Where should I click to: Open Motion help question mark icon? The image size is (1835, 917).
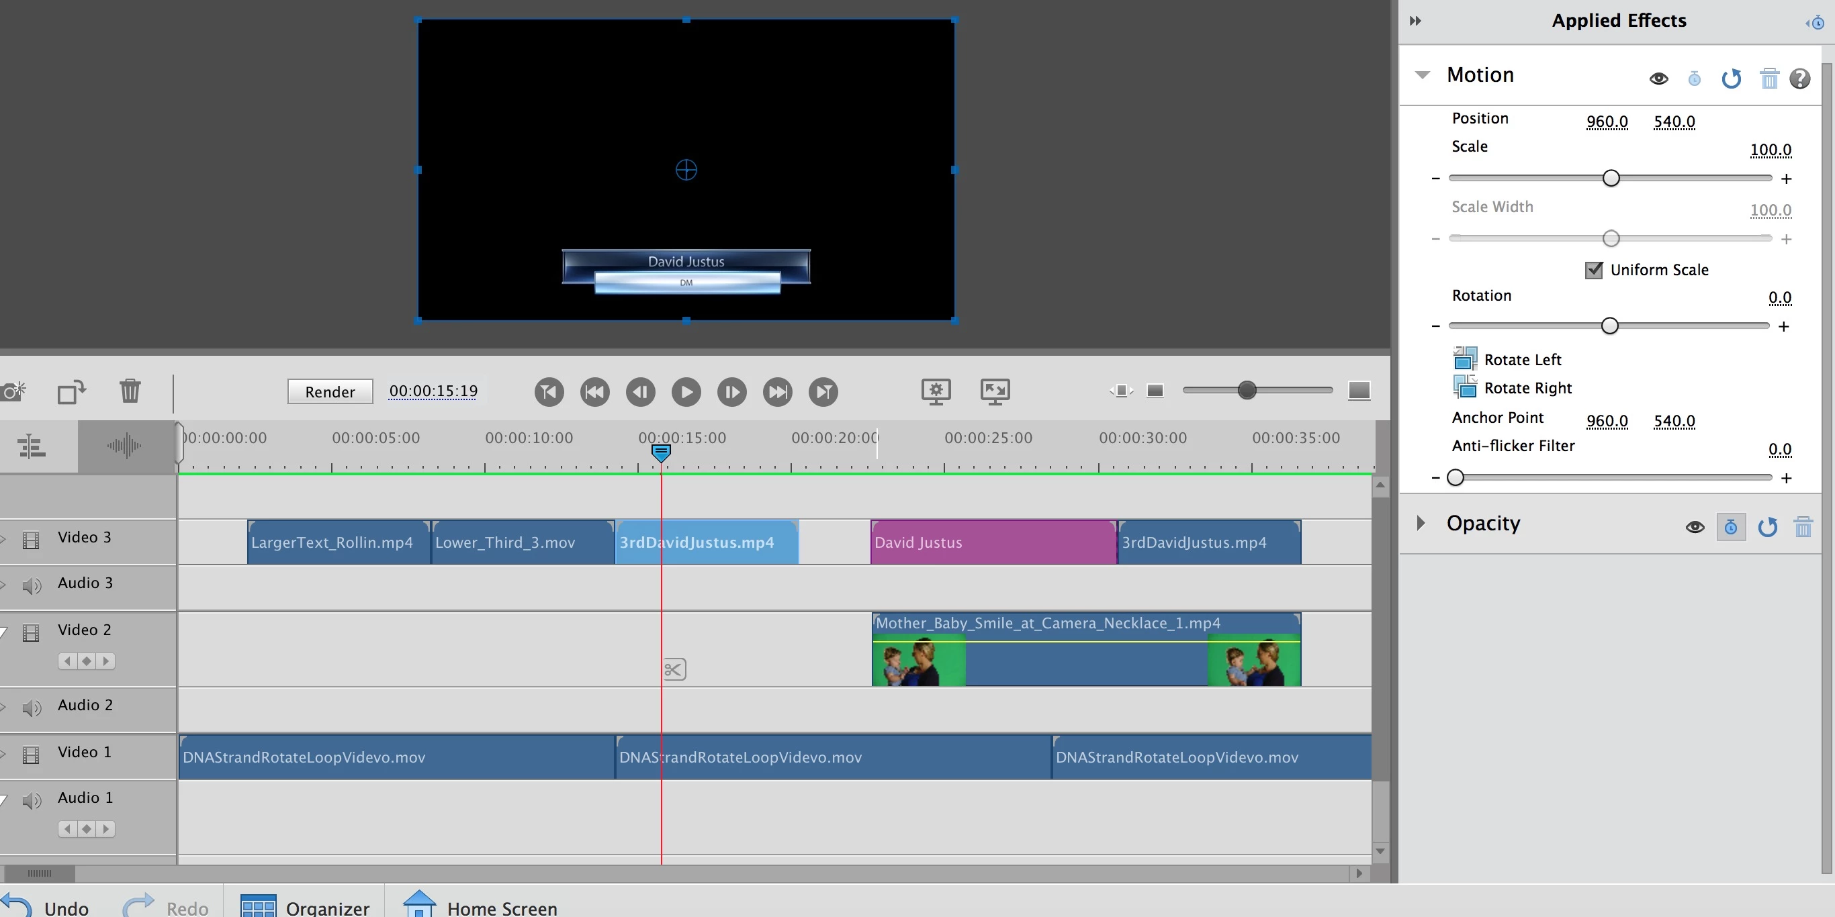click(1799, 79)
